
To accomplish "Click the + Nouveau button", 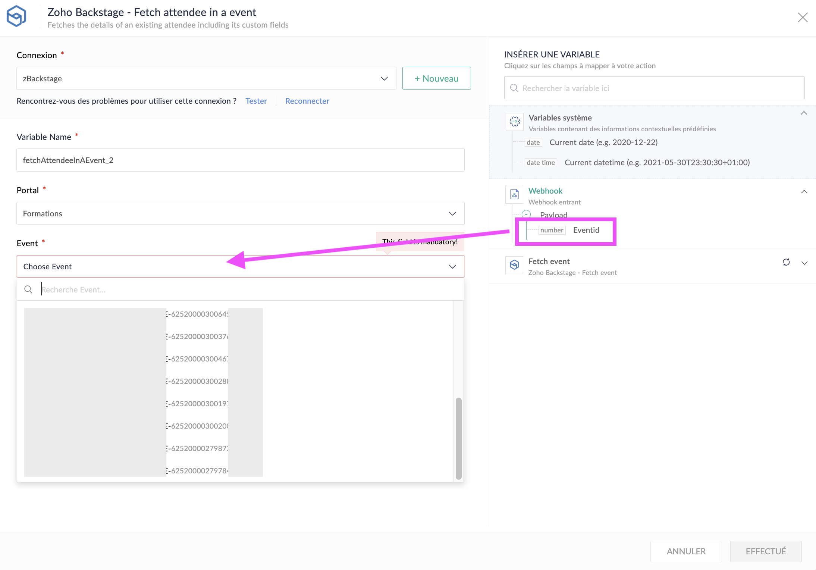I will click(x=436, y=78).
